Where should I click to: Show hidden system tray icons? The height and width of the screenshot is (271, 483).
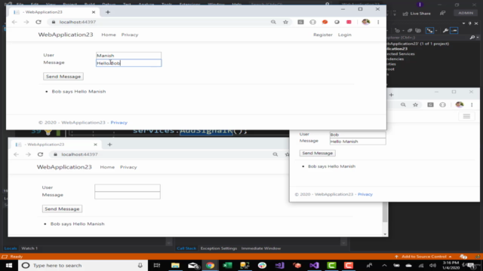coord(384,266)
